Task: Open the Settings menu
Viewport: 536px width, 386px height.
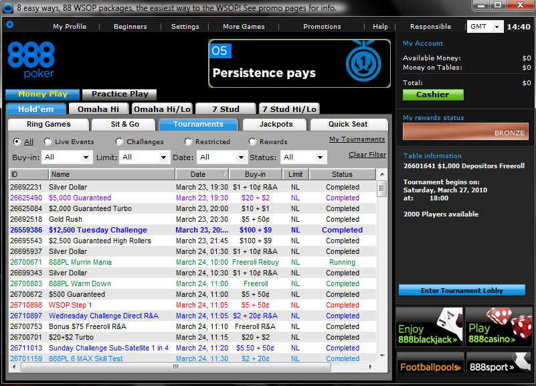Action: click(x=185, y=26)
